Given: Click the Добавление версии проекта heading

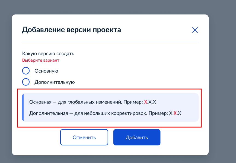Looking at the screenshot, I should 71,30.
